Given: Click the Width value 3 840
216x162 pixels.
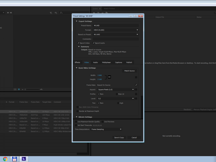Looking at the screenshot, I should point(100,75).
